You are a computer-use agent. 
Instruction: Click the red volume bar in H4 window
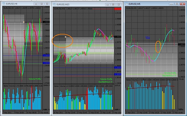pos(32,98)
